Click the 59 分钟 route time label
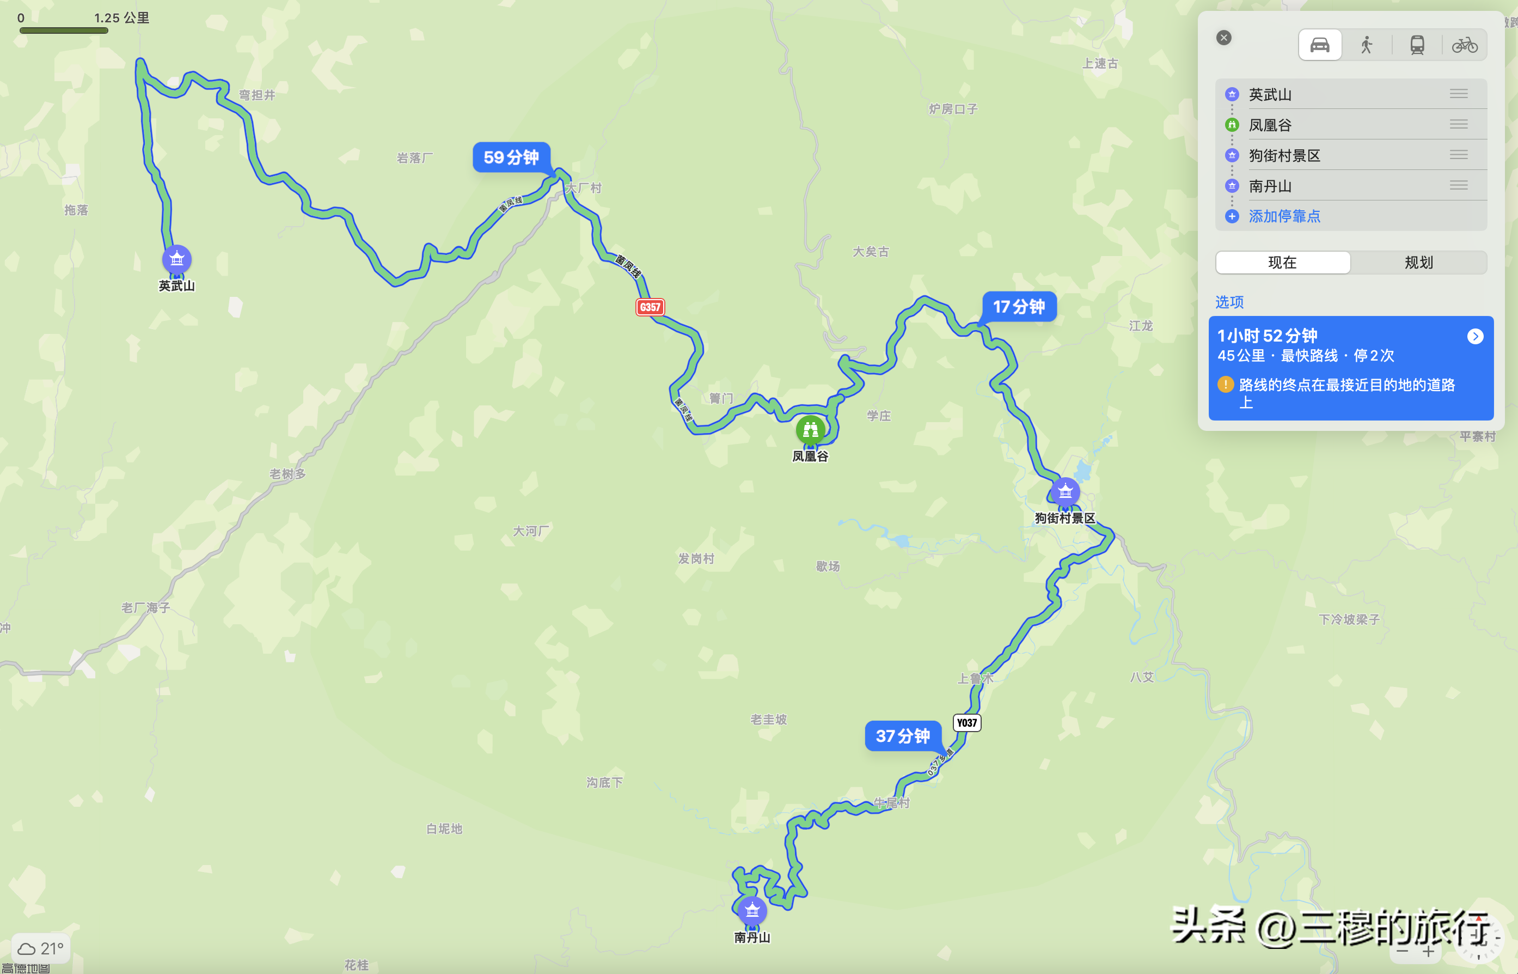 [511, 157]
